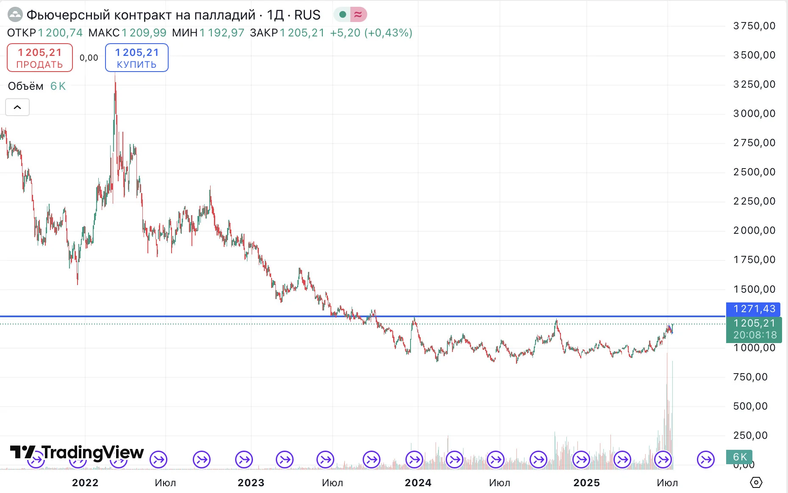Click the rightmost future event marker
Image resolution: width=788 pixels, height=493 pixels.
pyautogui.click(x=706, y=460)
